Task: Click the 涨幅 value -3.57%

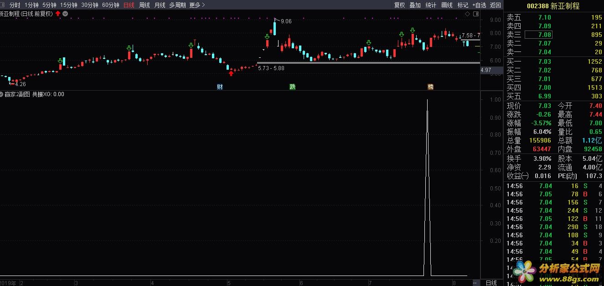Action: pos(541,123)
